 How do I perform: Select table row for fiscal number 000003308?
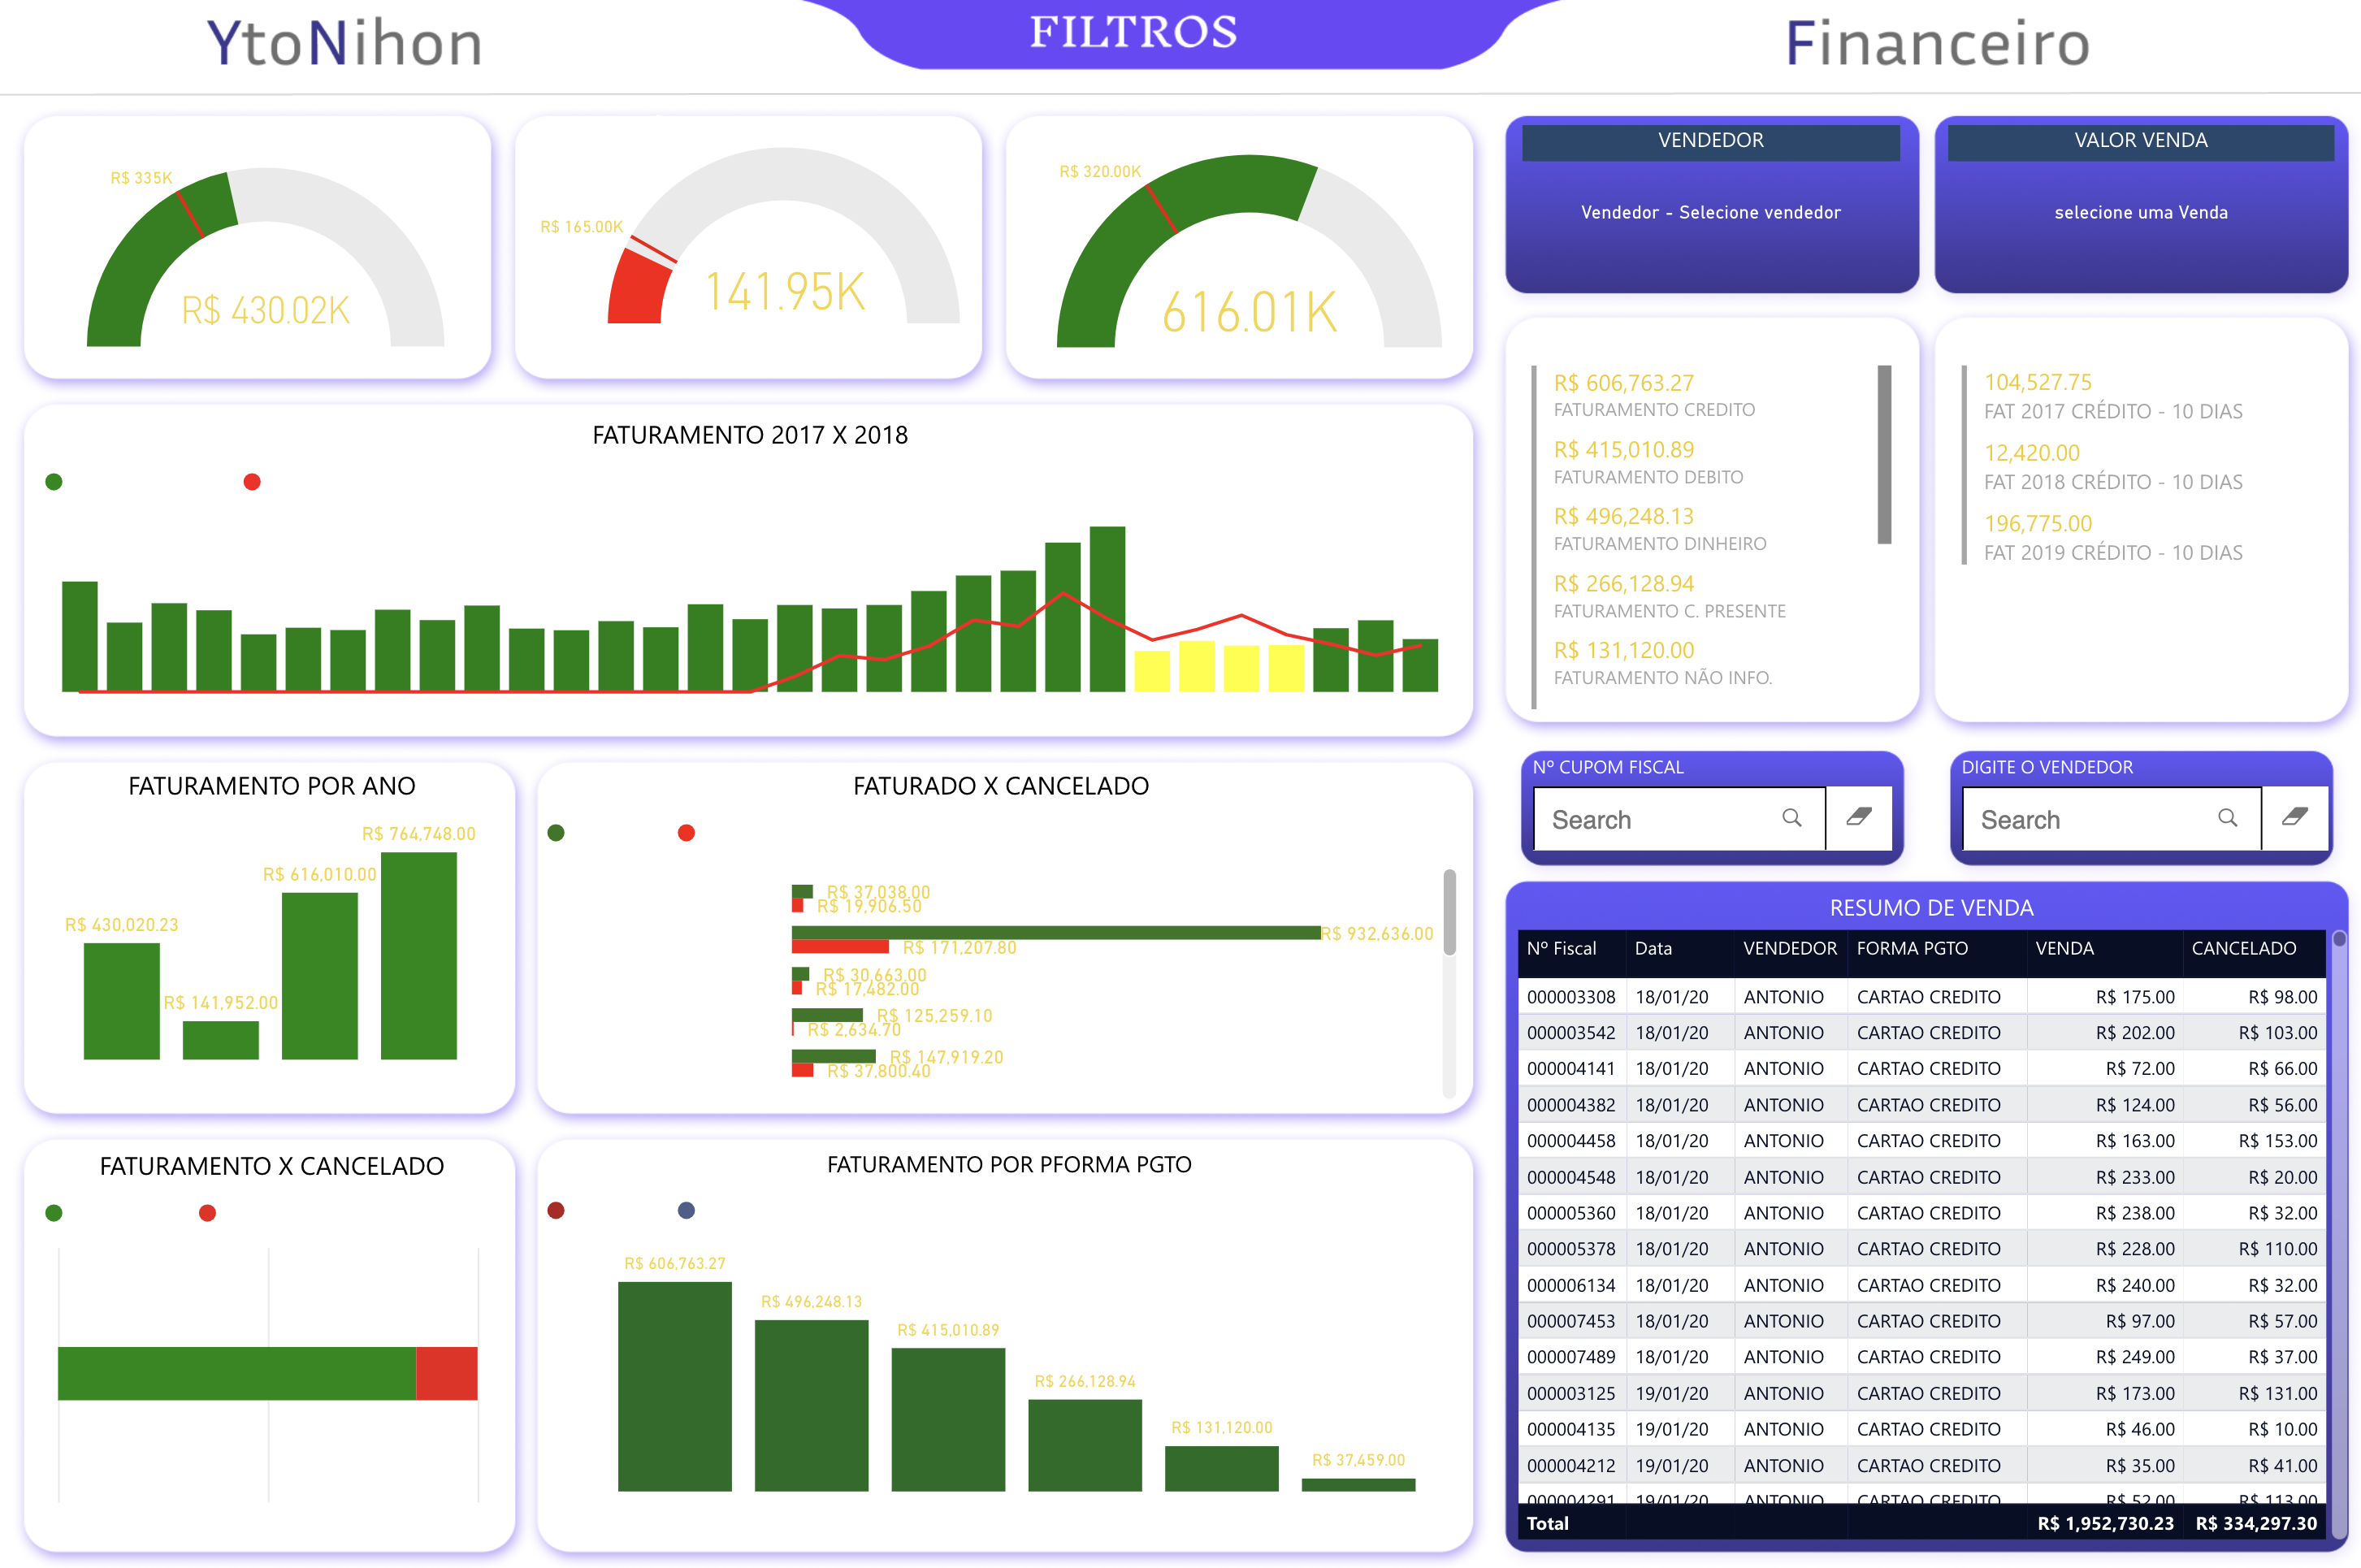[1571, 996]
